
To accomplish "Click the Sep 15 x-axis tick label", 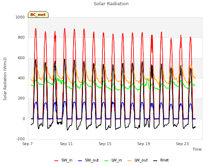I will click(105, 144).
